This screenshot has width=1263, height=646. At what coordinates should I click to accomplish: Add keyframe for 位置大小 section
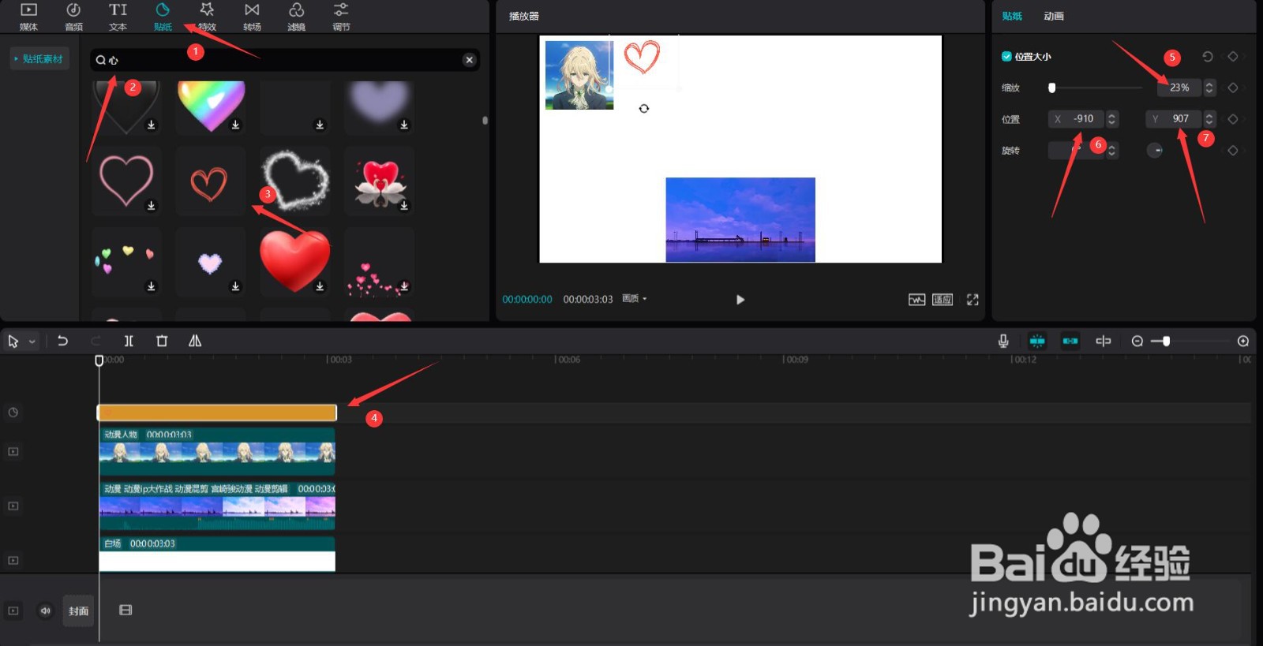tap(1233, 57)
